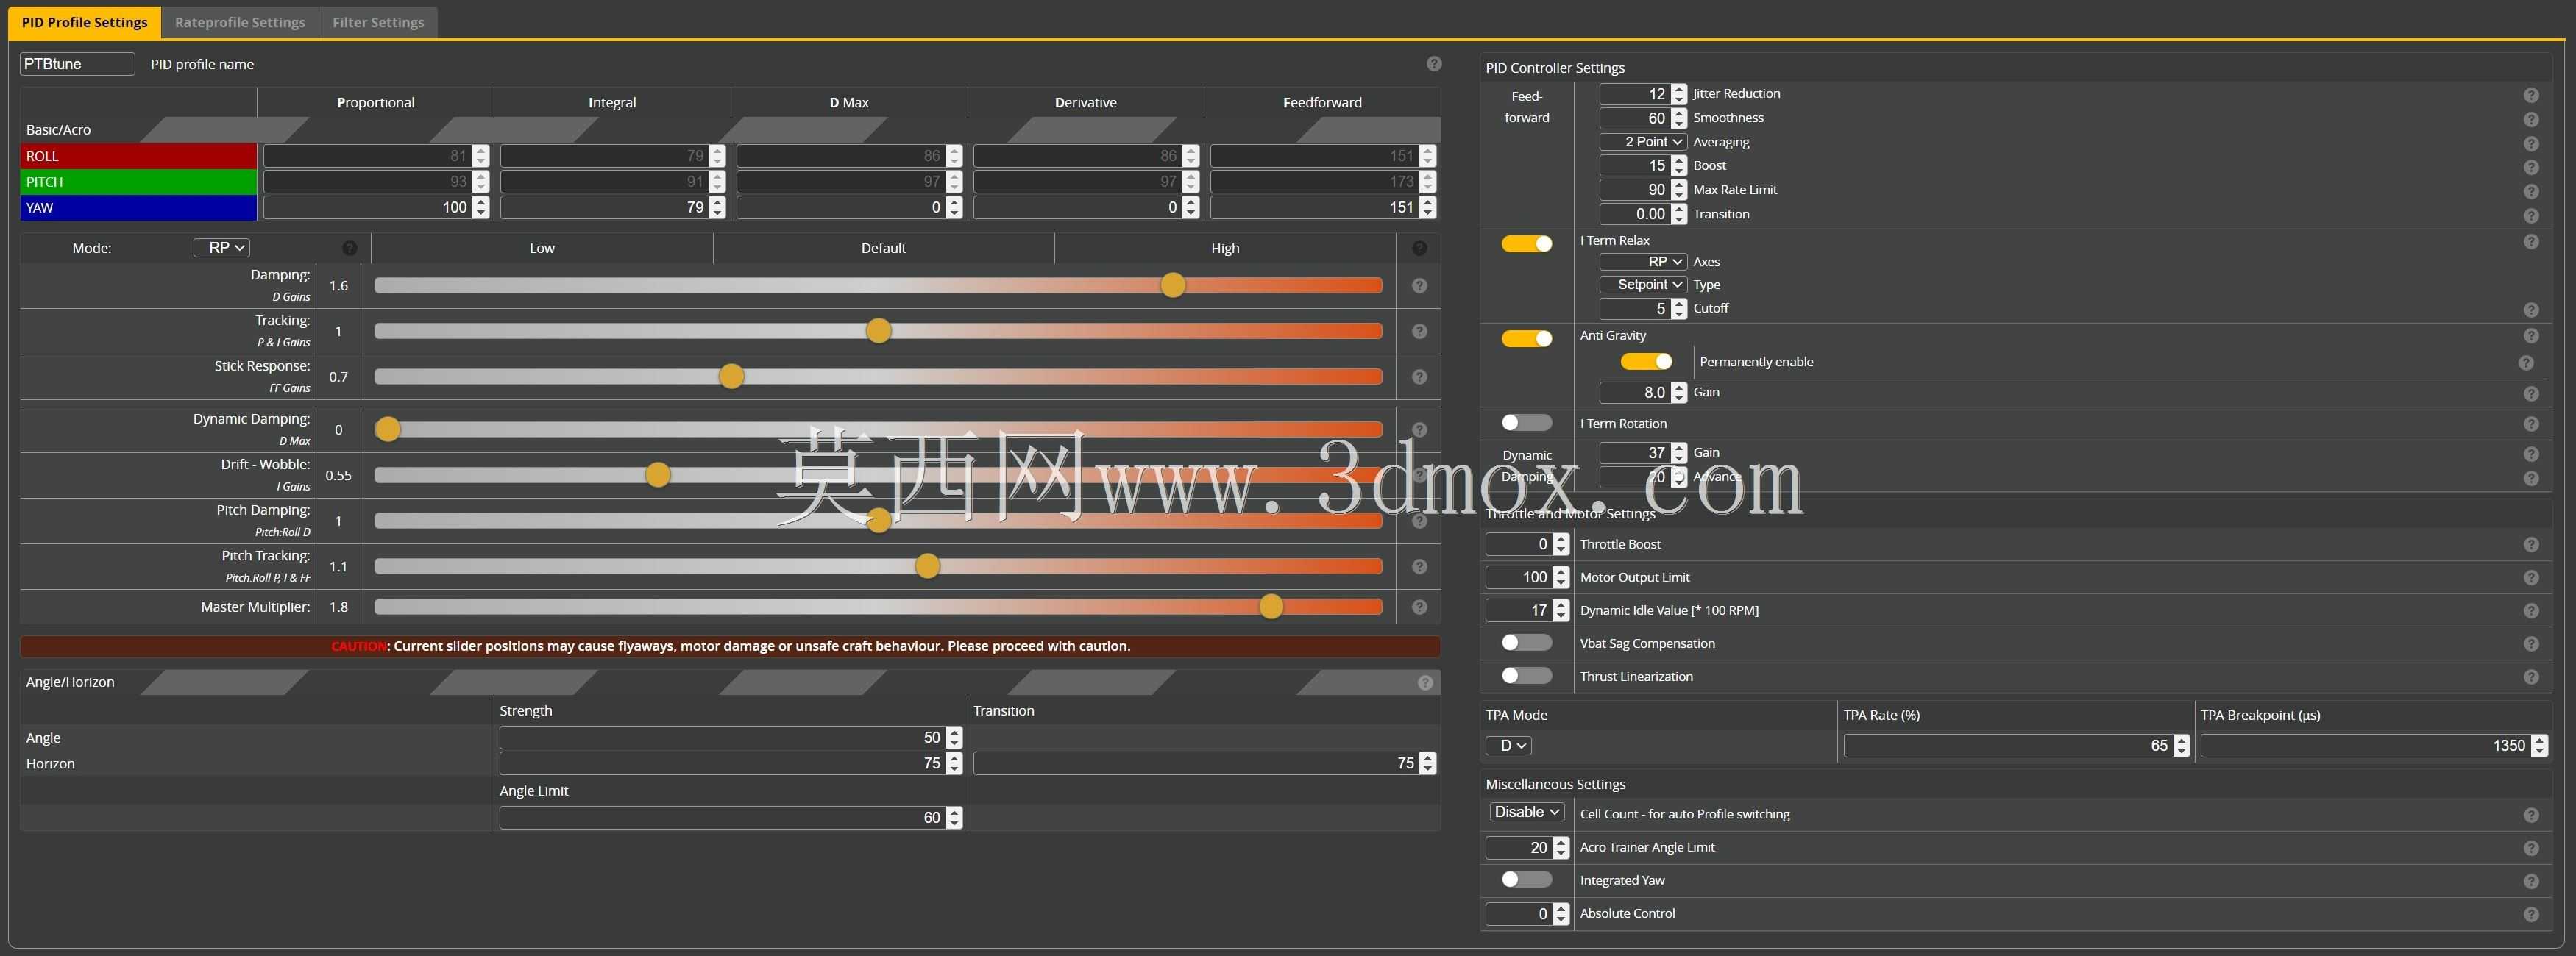Open the slider Mode RP dropdown

coord(221,248)
